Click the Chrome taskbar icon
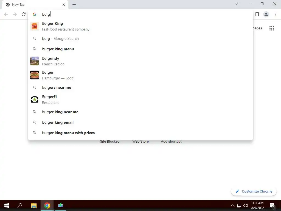The width and height of the screenshot is (281, 211). 47,206
